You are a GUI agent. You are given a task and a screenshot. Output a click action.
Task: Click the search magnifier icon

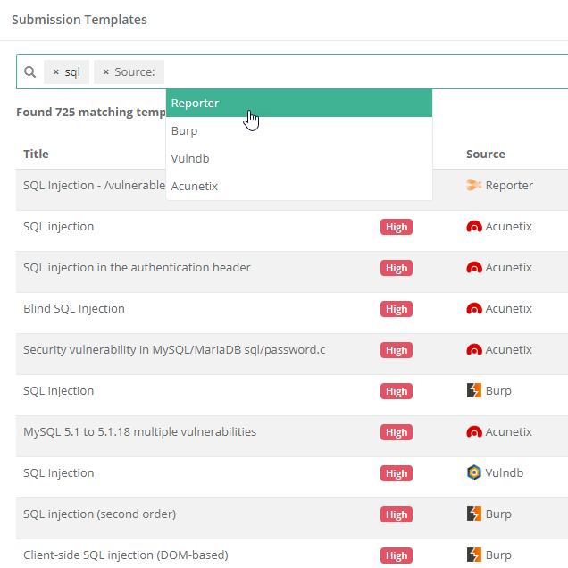(30, 71)
